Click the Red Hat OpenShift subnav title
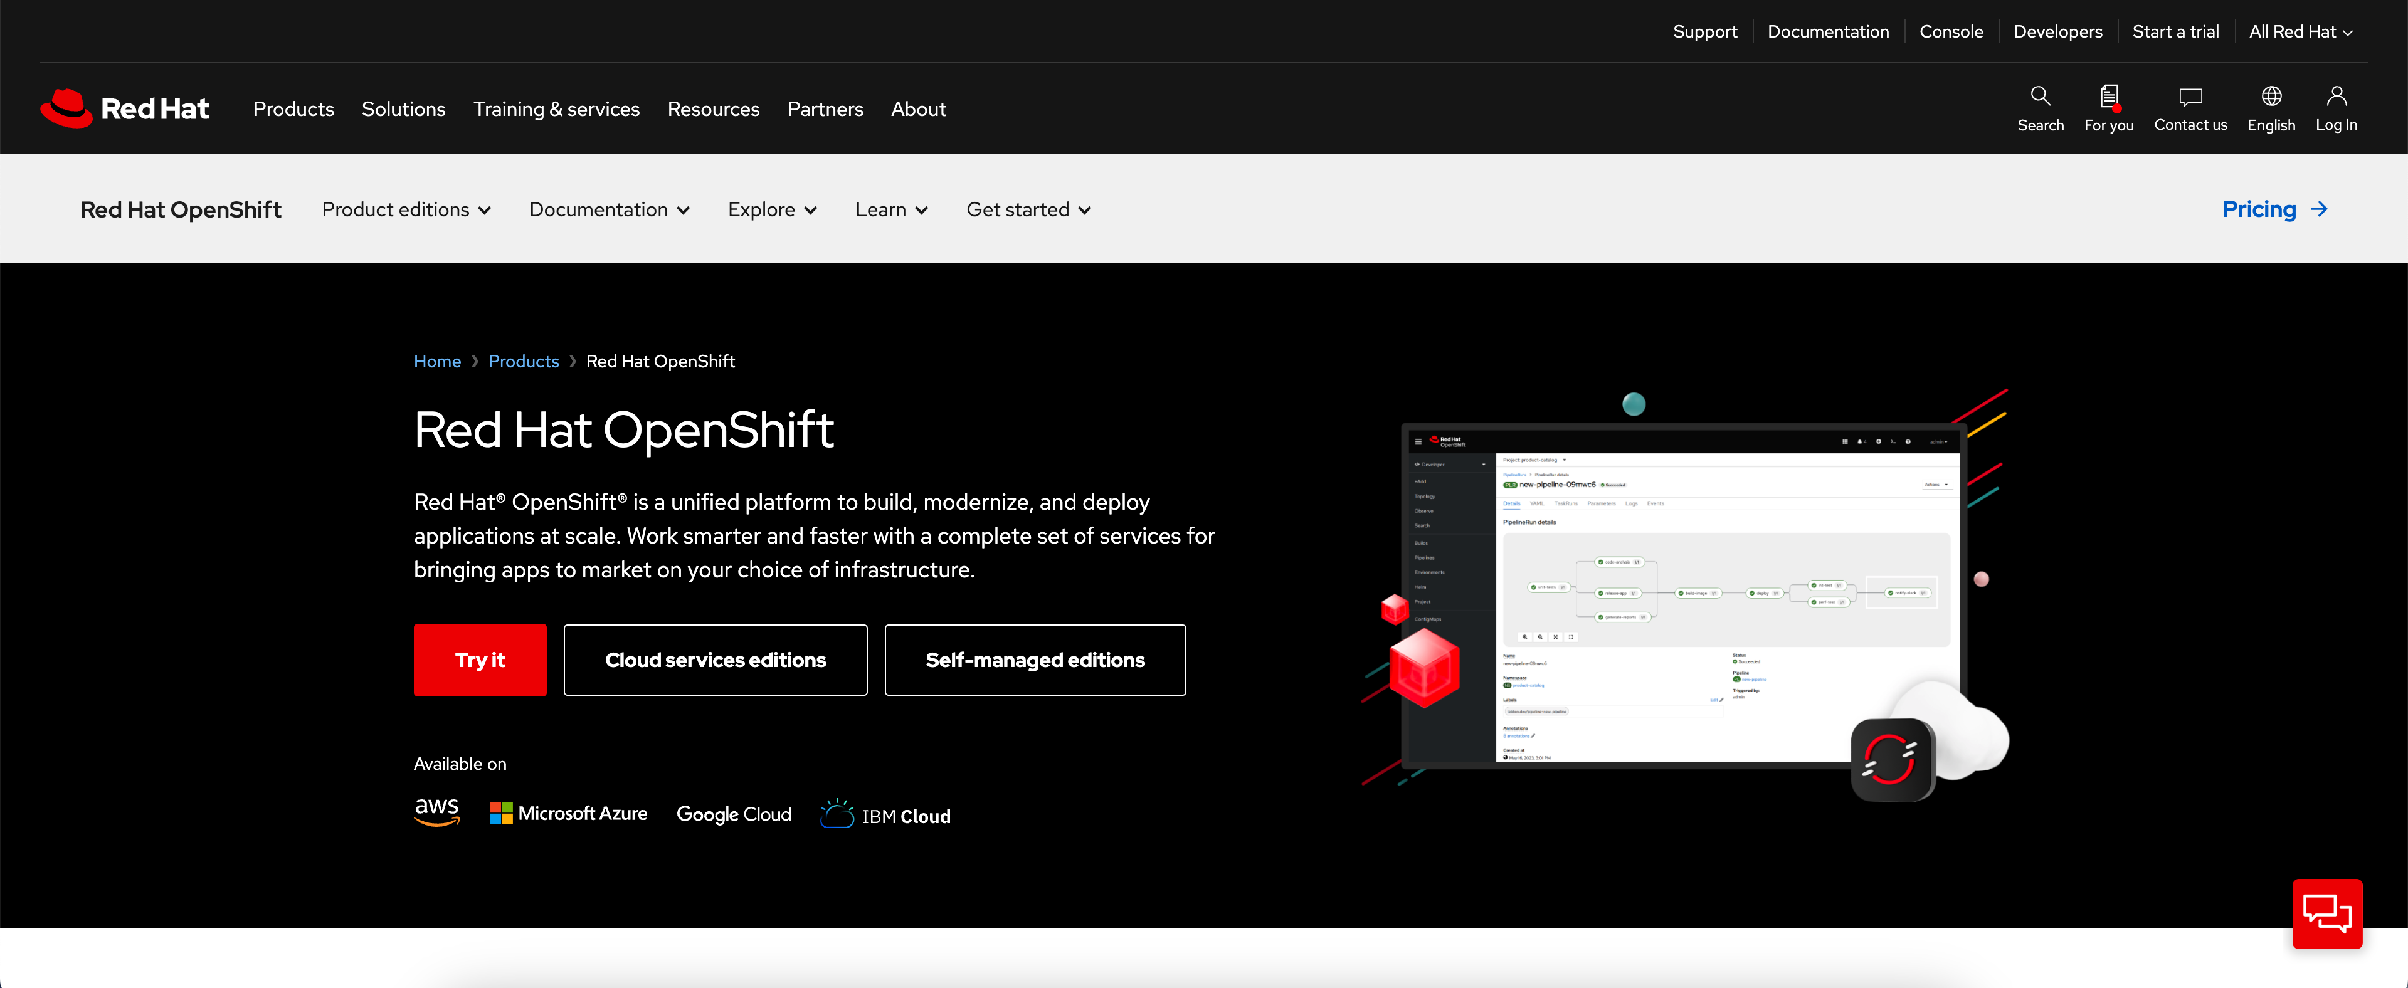The image size is (2408, 988). click(181, 209)
